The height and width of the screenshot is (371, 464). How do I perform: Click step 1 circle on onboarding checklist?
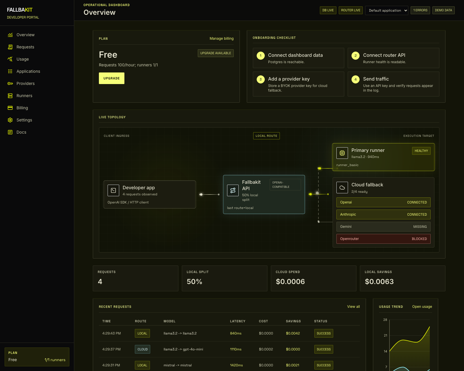[x=261, y=56]
